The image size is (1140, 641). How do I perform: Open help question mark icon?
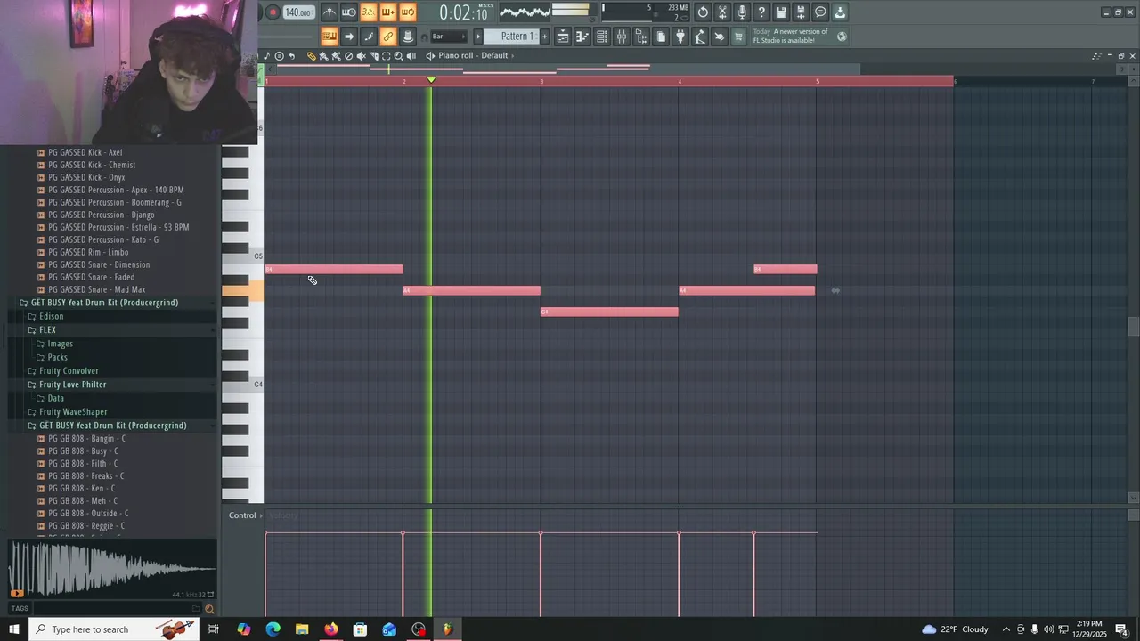click(761, 12)
